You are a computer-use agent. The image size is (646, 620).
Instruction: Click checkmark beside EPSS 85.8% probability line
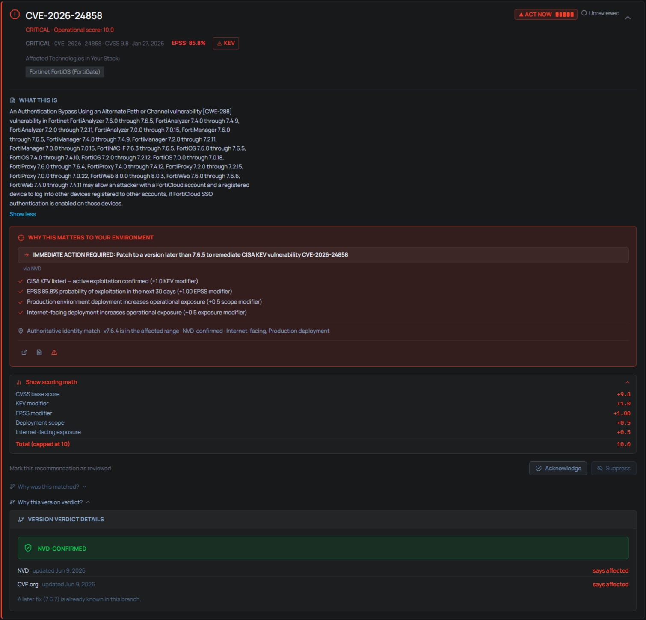click(21, 292)
